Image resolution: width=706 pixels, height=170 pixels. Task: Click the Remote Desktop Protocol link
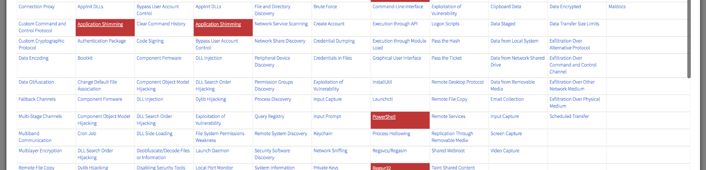pyautogui.click(x=457, y=82)
